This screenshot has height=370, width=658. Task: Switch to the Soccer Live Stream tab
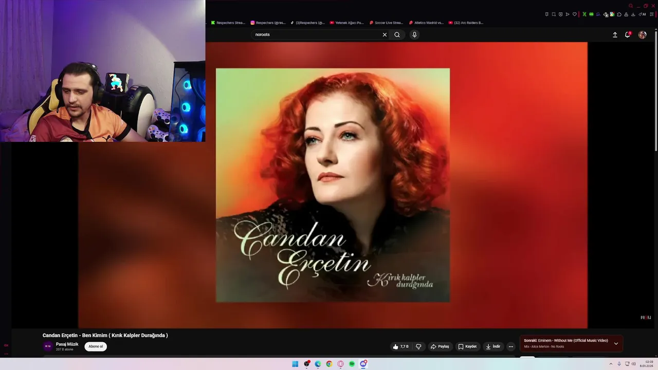coord(387,23)
